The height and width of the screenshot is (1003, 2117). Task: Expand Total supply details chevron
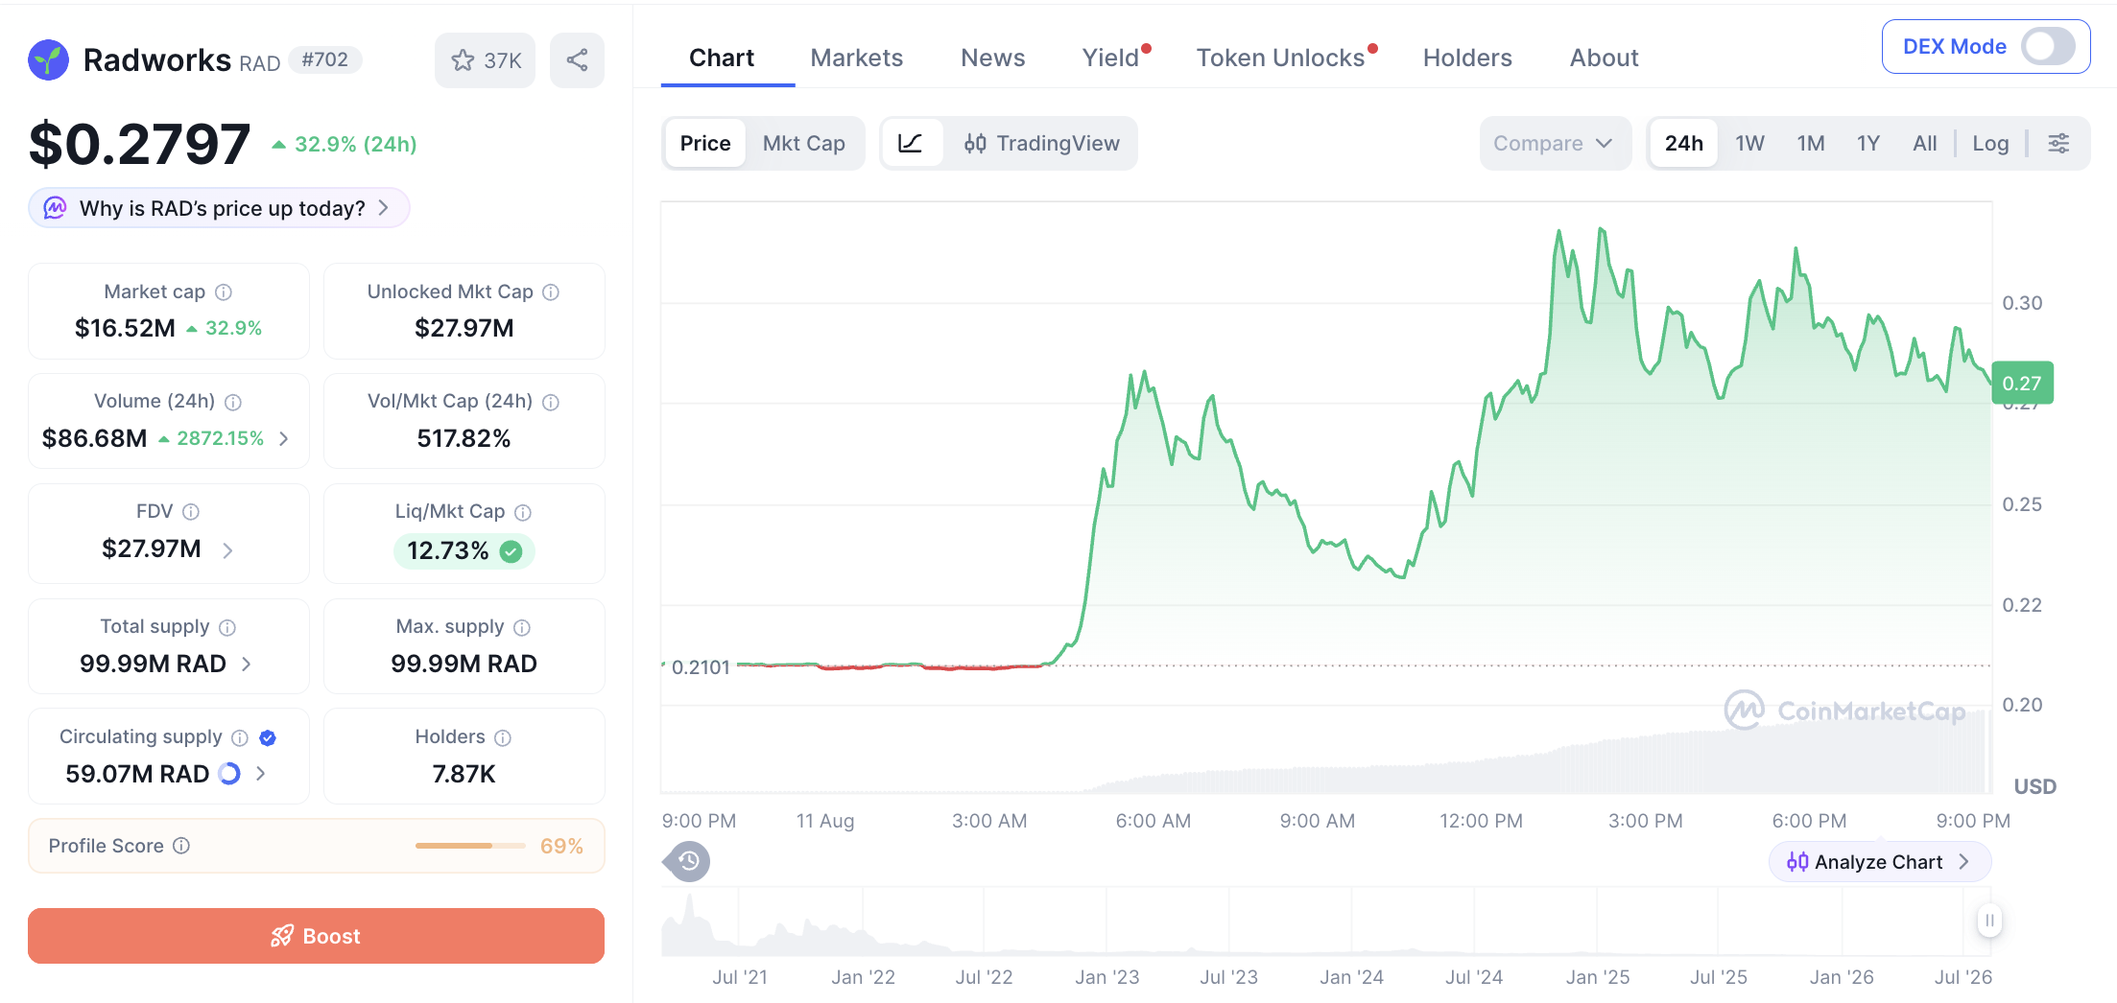(247, 664)
